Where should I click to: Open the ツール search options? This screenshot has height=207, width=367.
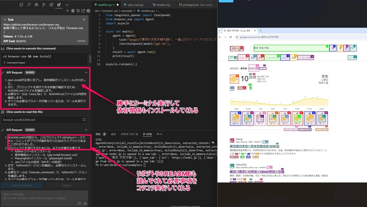352,58
